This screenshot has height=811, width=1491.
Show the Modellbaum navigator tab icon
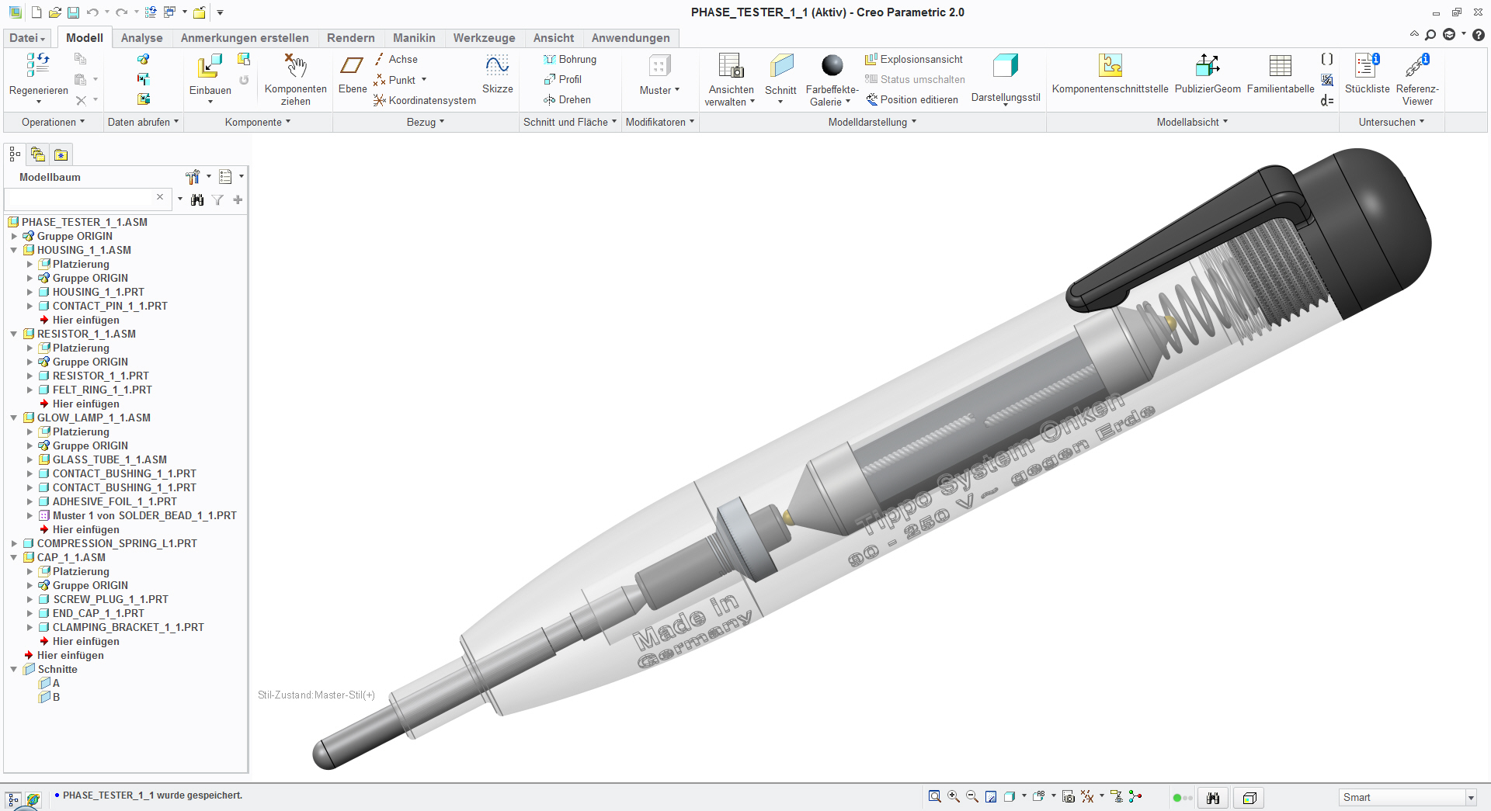pos(15,154)
